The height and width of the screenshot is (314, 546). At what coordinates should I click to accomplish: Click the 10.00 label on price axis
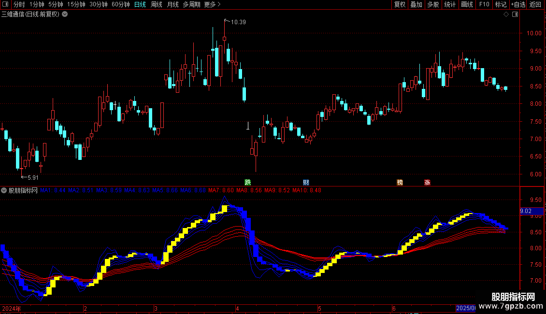click(534, 33)
